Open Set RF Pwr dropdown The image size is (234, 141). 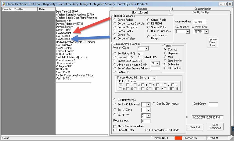[148, 116]
